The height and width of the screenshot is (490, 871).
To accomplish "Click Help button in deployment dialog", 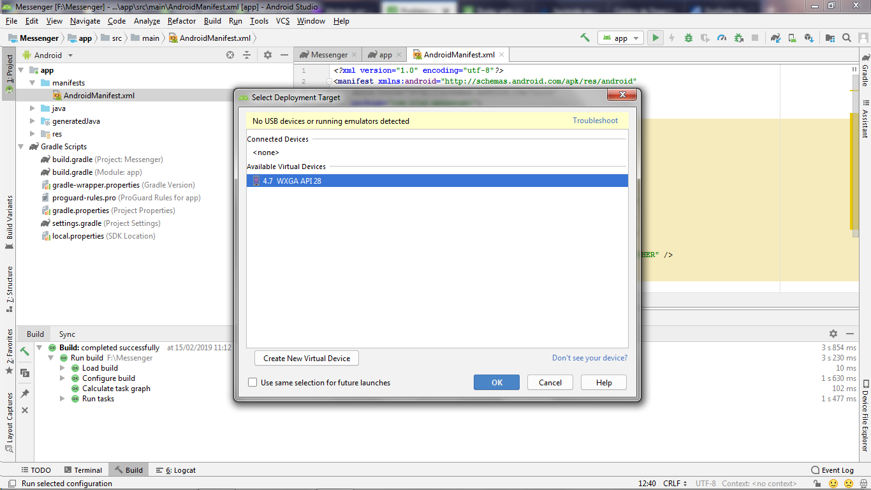I will click(604, 382).
